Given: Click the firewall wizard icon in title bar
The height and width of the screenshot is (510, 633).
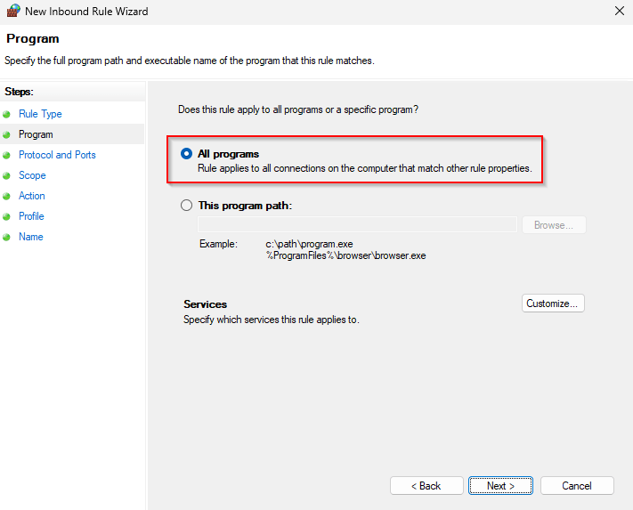Looking at the screenshot, I should click(12, 12).
